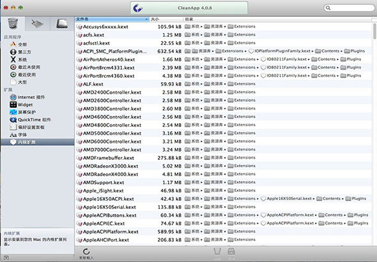Select ALF.kext file

(x=93, y=84)
